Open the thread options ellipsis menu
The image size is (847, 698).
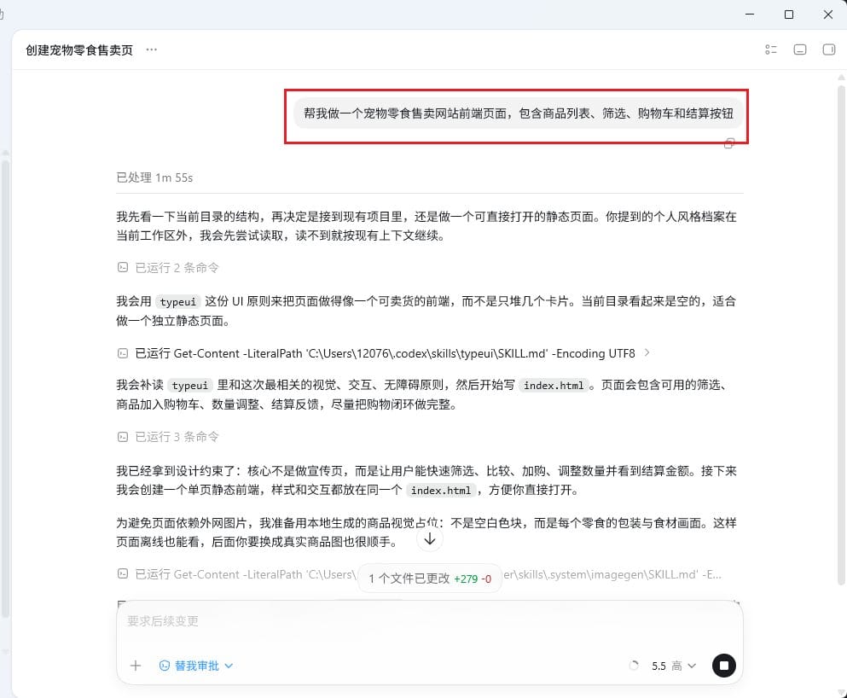tap(151, 49)
